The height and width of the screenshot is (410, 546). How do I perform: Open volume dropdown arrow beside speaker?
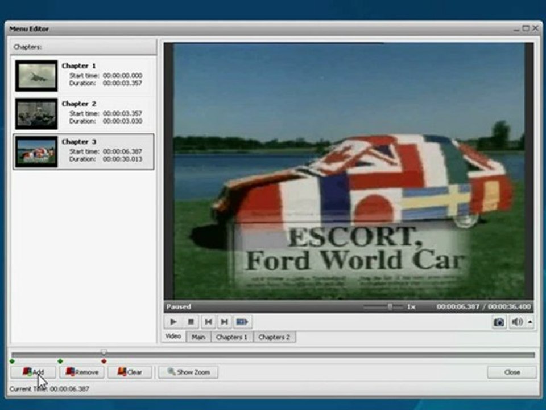(x=530, y=322)
